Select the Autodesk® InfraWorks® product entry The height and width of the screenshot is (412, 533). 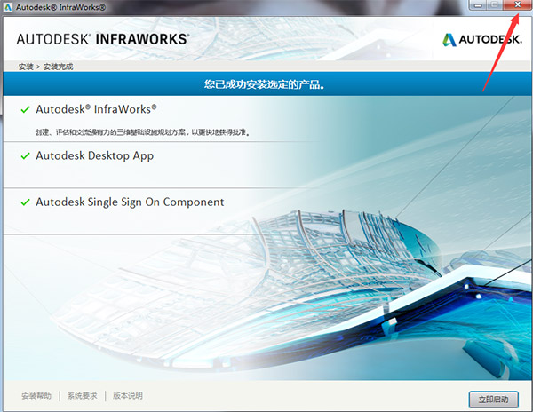click(x=96, y=109)
